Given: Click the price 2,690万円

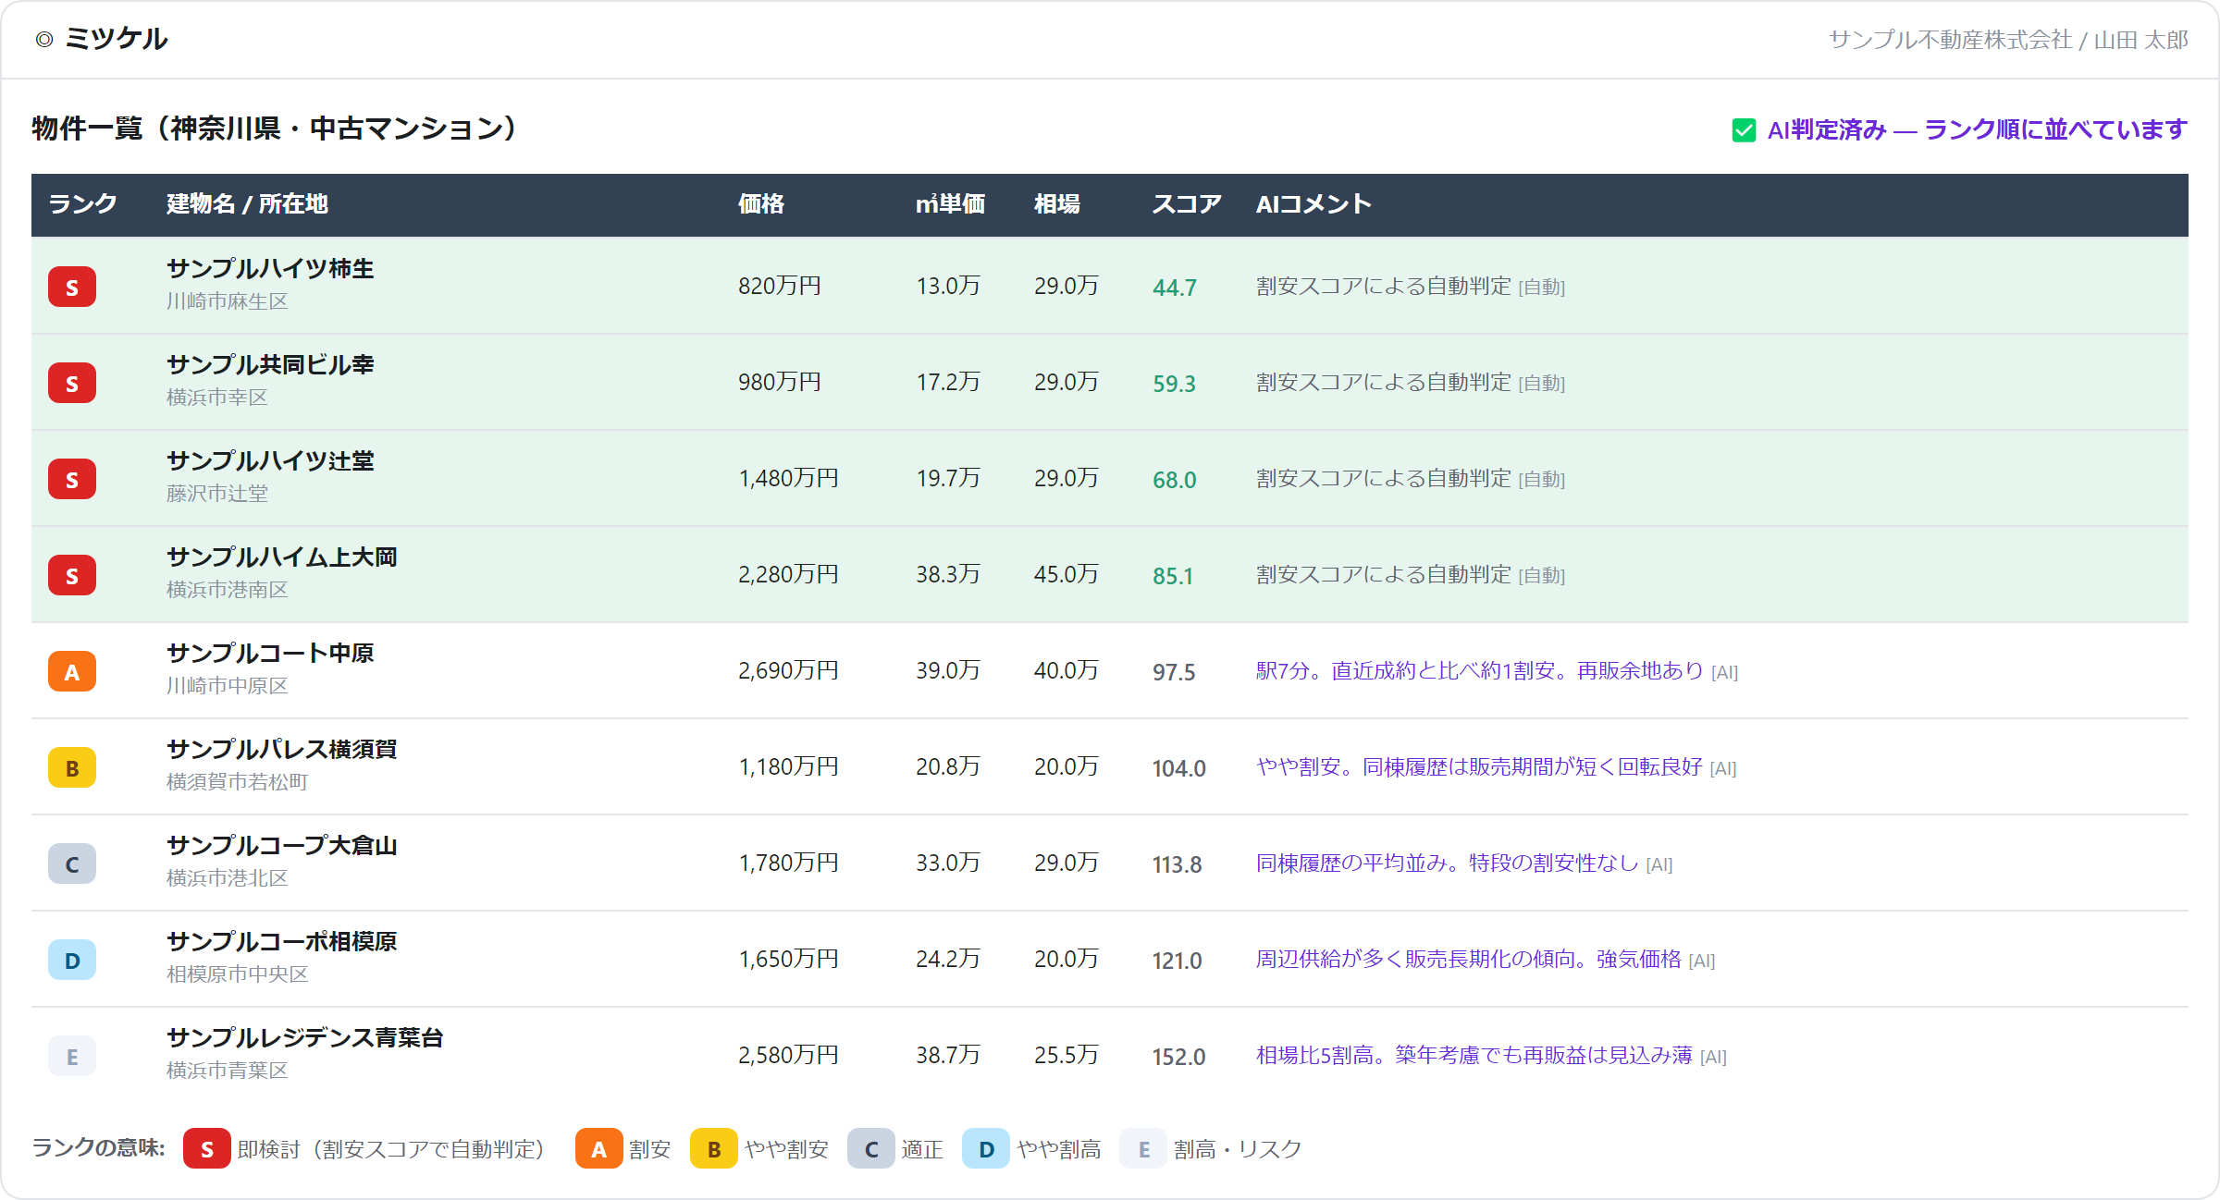Looking at the screenshot, I should pos(788,671).
